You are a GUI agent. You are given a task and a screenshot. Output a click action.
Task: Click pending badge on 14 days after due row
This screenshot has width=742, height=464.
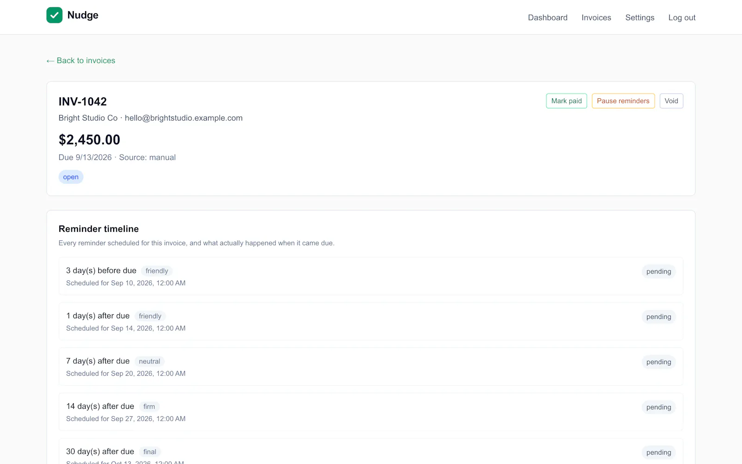[659, 407]
